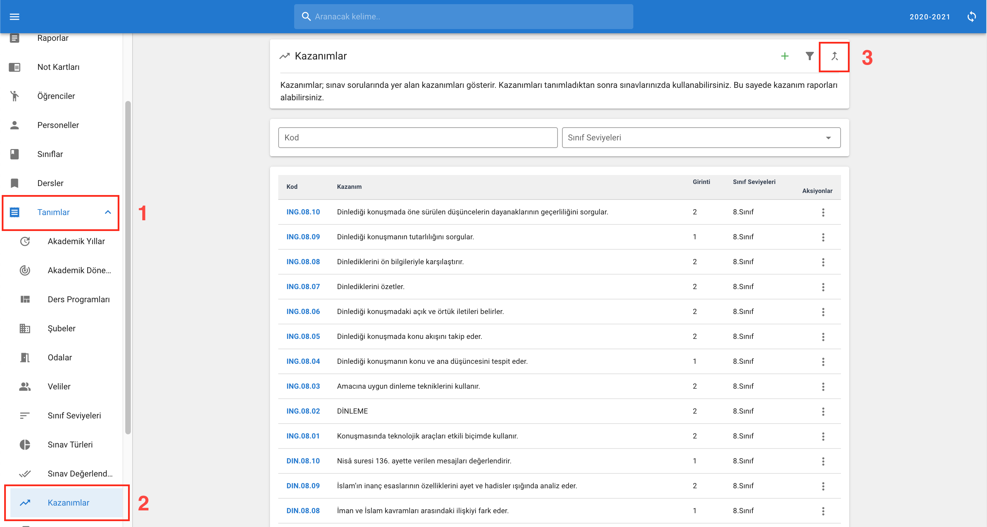Image resolution: width=987 pixels, height=527 pixels.
Task: Click the search magnifier icon
Action: 306,17
